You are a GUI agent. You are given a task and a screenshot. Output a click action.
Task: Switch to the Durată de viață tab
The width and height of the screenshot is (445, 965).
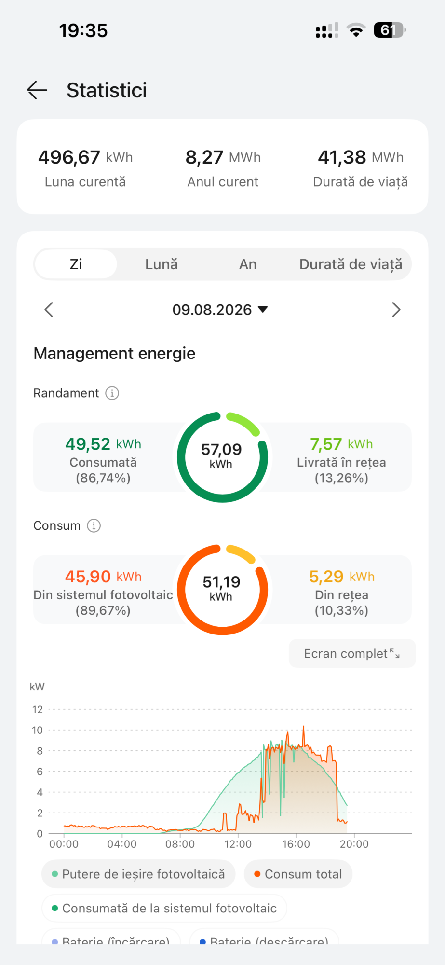click(x=351, y=264)
